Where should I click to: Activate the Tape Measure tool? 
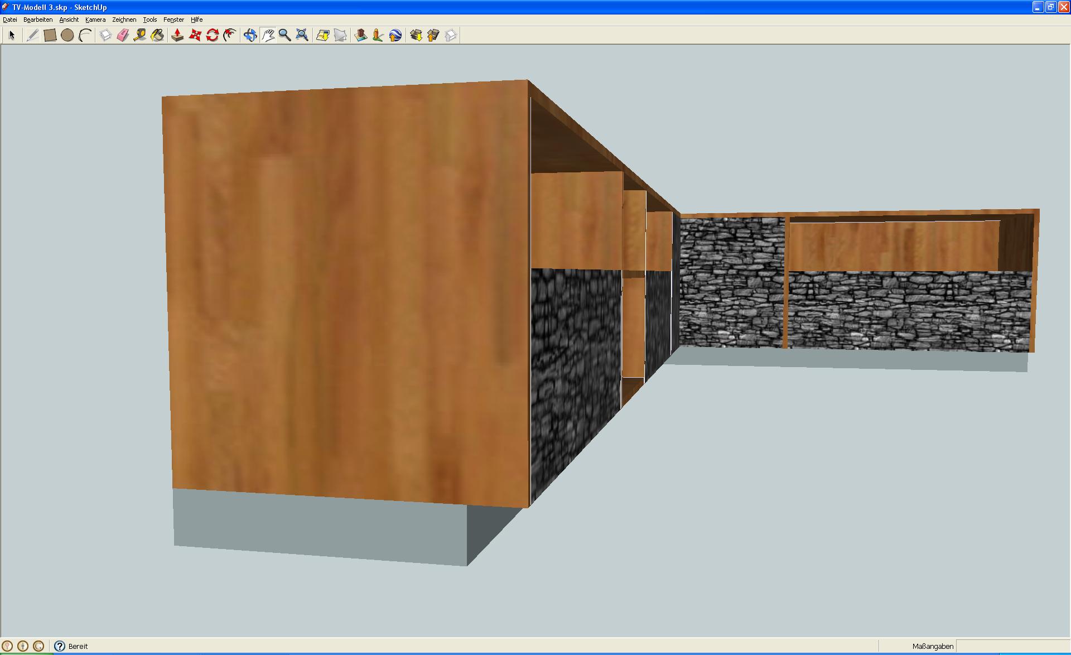point(140,35)
